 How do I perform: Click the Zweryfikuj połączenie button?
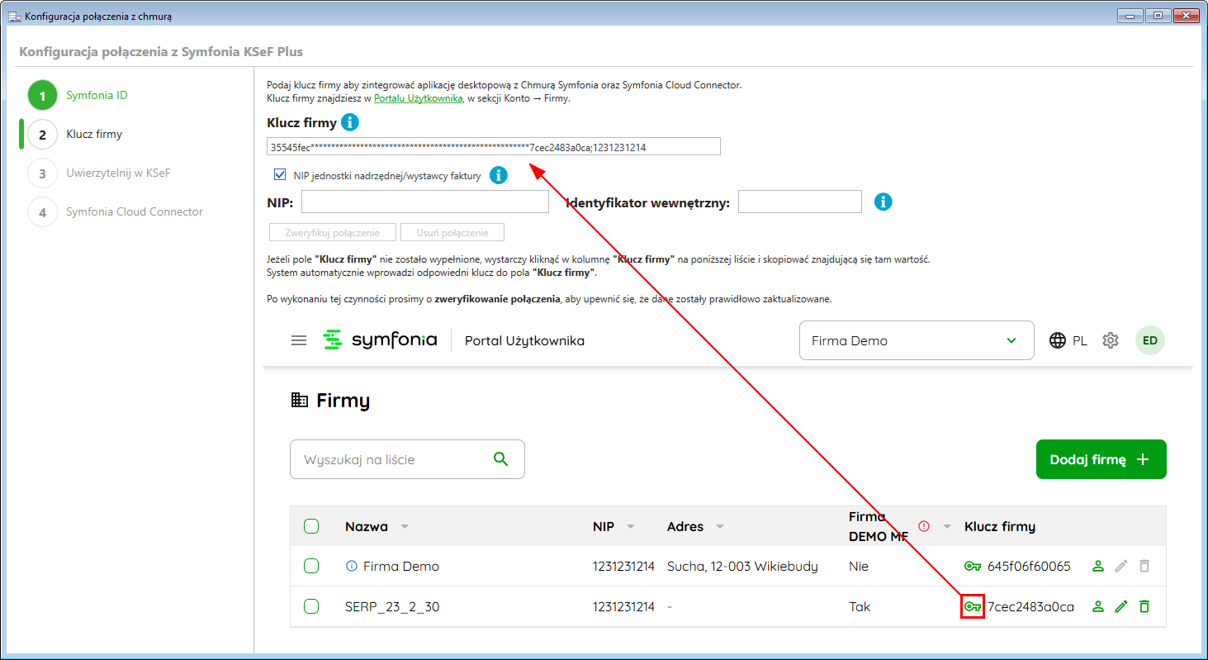[333, 232]
